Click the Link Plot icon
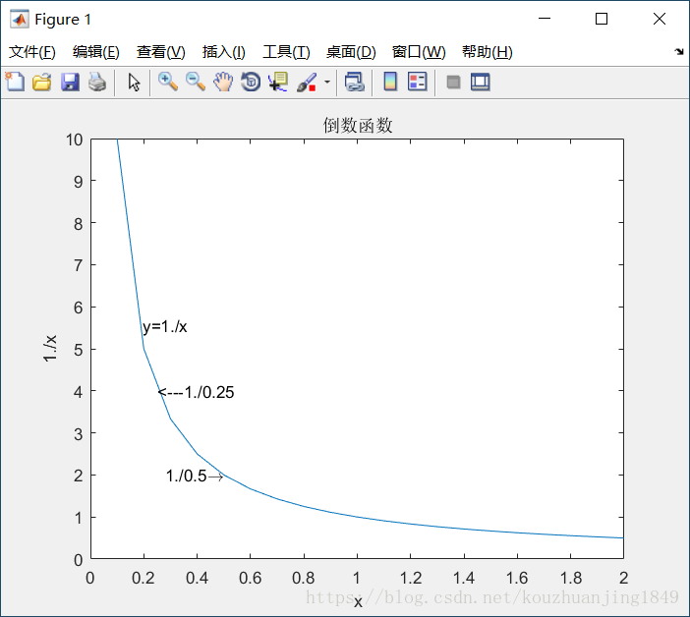Viewport: 690px width, 617px height. 354,83
